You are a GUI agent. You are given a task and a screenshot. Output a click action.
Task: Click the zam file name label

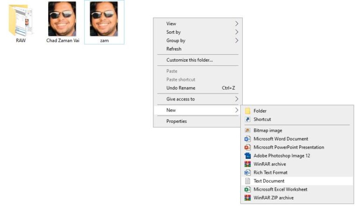click(104, 41)
